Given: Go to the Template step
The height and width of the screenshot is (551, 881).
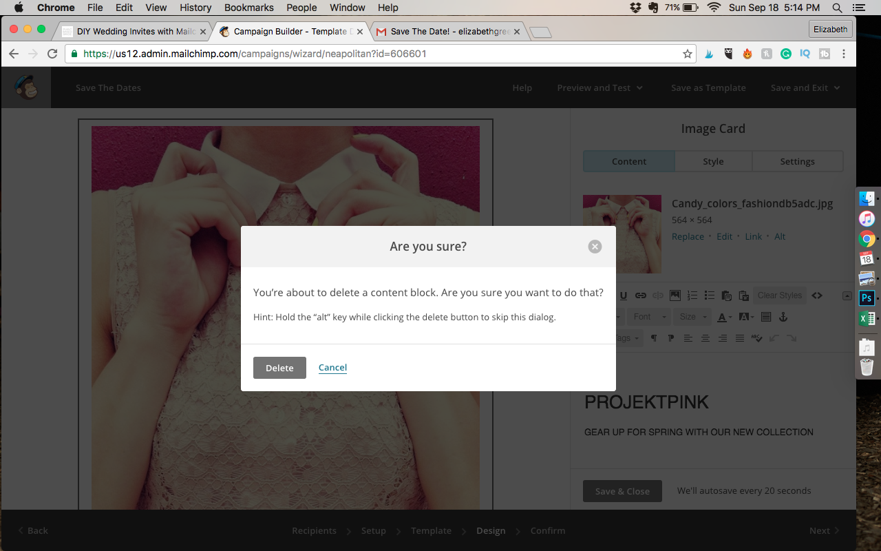Looking at the screenshot, I should pos(431,530).
